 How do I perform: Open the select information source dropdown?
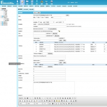tap(50, 36)
